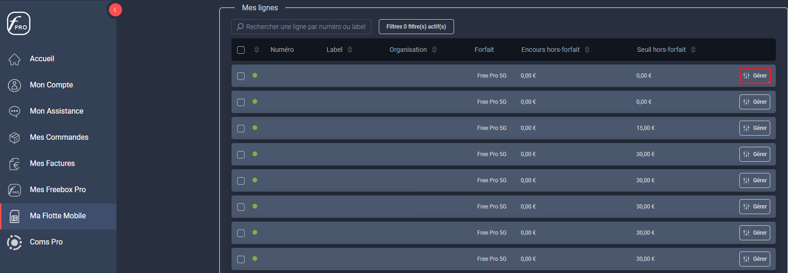Focus the line search field
This screenshot has height=273, width=788.
click(x=301, y=27)
